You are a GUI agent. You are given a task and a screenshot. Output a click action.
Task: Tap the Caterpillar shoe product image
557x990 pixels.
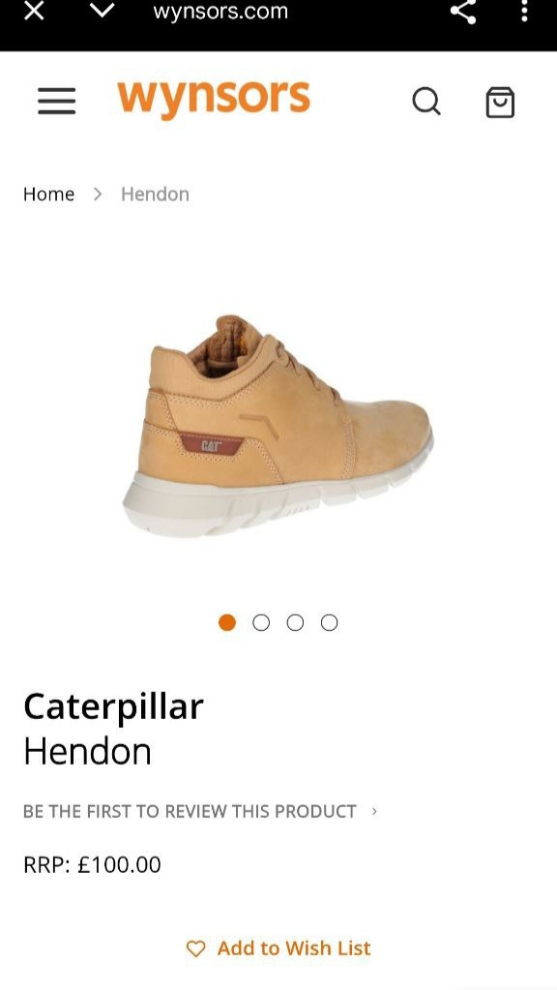[x=278, y=426]
